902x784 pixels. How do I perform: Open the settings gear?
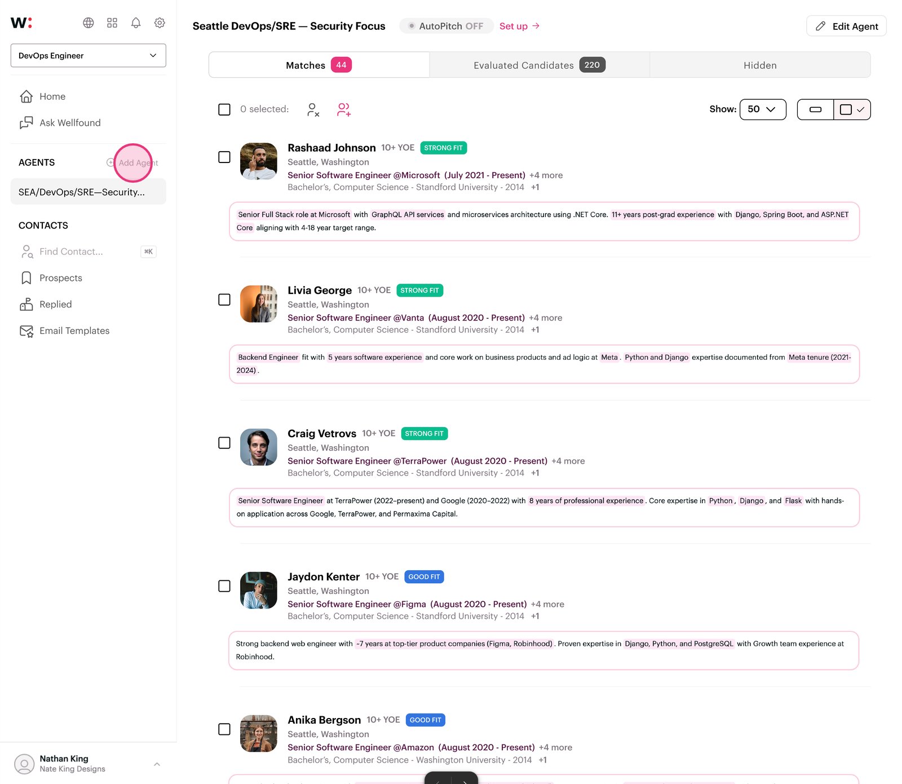[160, 23]
